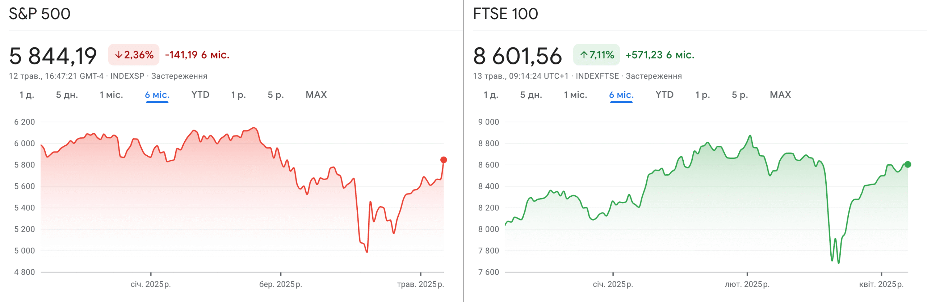Screen dimensions: 927x302
Task: Switch S&P 500 chart to MAX
Action: pyautogui.click(x=316, y=95)
